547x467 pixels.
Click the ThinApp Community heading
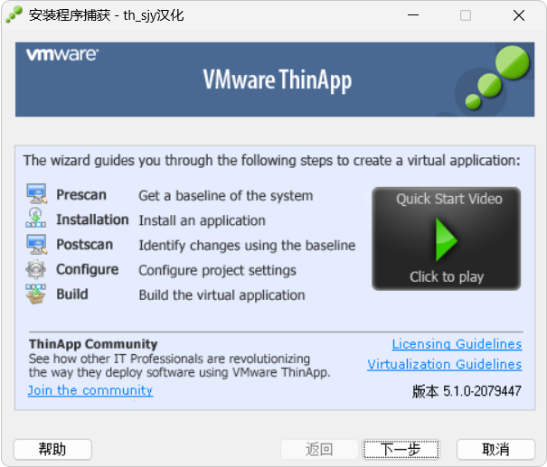click(x=93, y=344)
